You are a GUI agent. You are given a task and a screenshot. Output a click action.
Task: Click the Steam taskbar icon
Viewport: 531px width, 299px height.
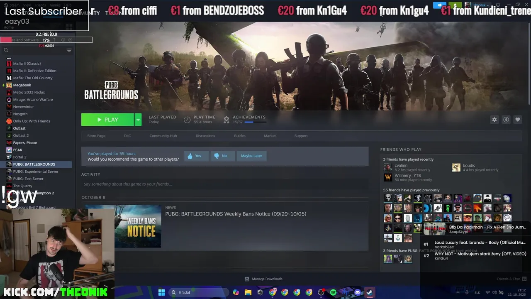click(x=369, y=292)
